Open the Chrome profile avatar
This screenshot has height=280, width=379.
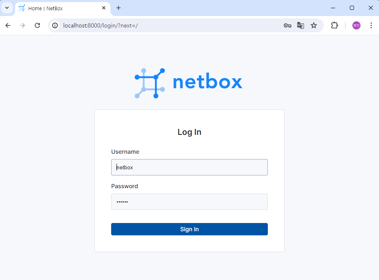click(x=356, y=25)
